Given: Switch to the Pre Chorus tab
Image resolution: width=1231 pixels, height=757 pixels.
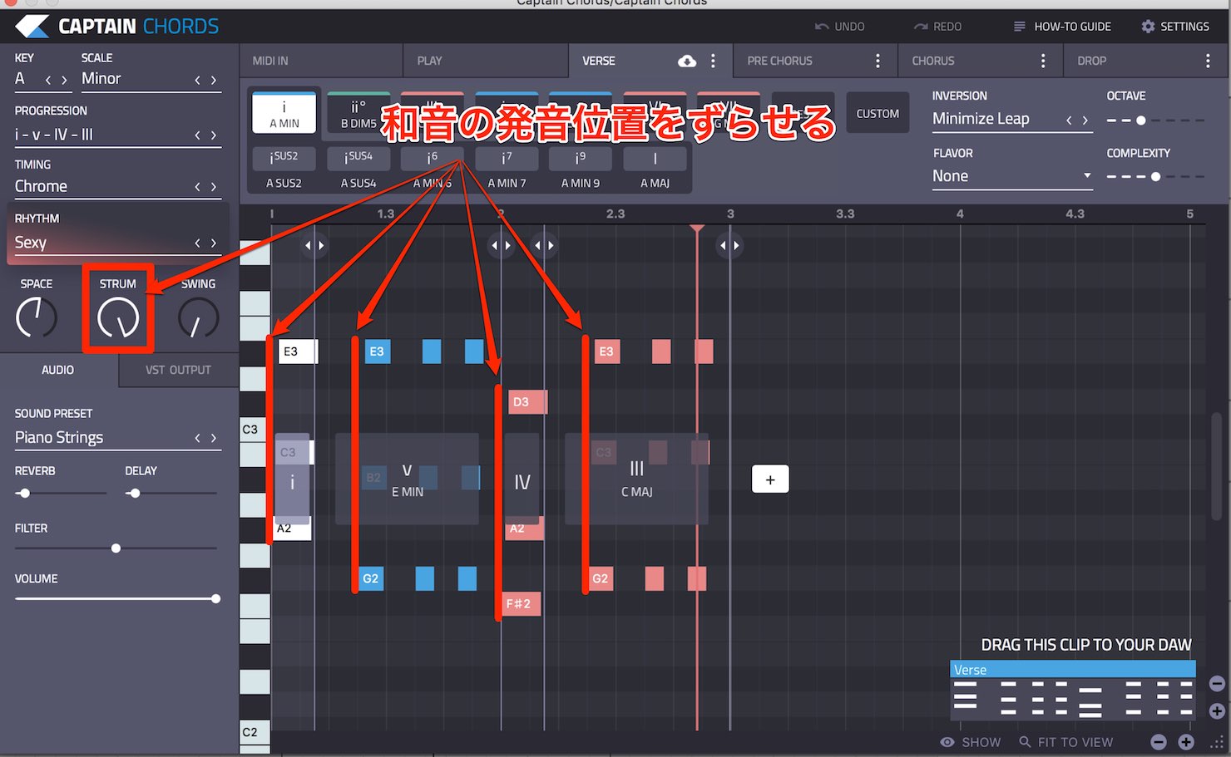Looking at the screenshot, I should pos(779,61).
